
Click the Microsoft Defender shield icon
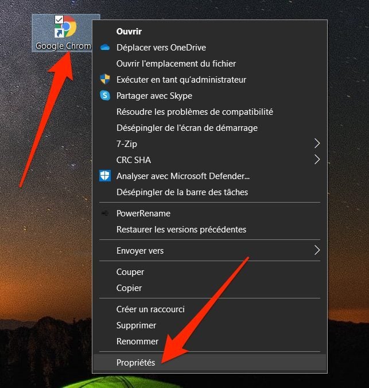(x=105, y=176)
